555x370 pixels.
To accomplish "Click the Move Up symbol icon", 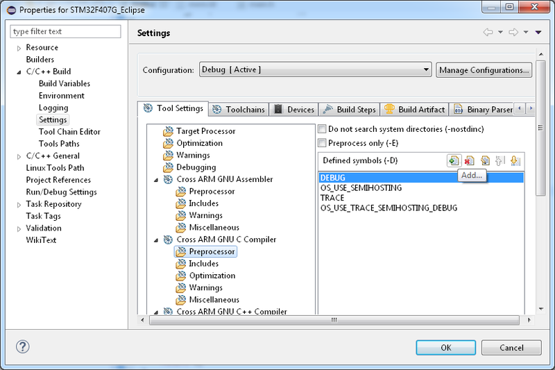I will pyautogui.click(x=499, y=160).
